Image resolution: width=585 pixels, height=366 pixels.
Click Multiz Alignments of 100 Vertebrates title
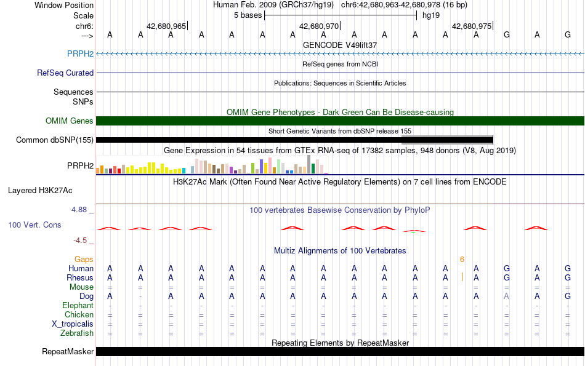click(x=340, y=251)
